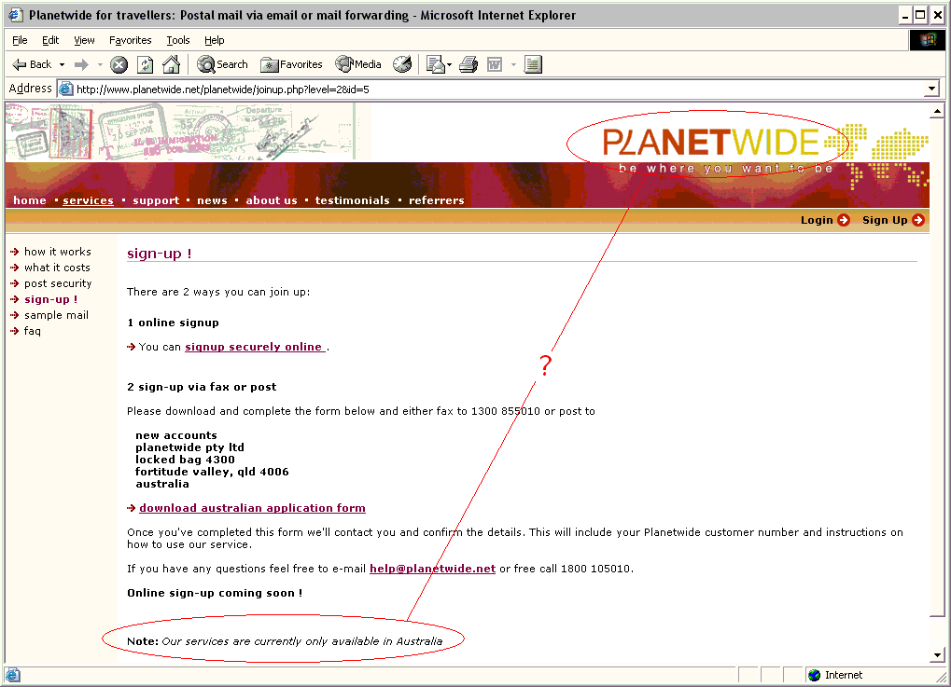Click the Mail toolbar icon
This screenshot has height=687, width=951.
(435, 64)
